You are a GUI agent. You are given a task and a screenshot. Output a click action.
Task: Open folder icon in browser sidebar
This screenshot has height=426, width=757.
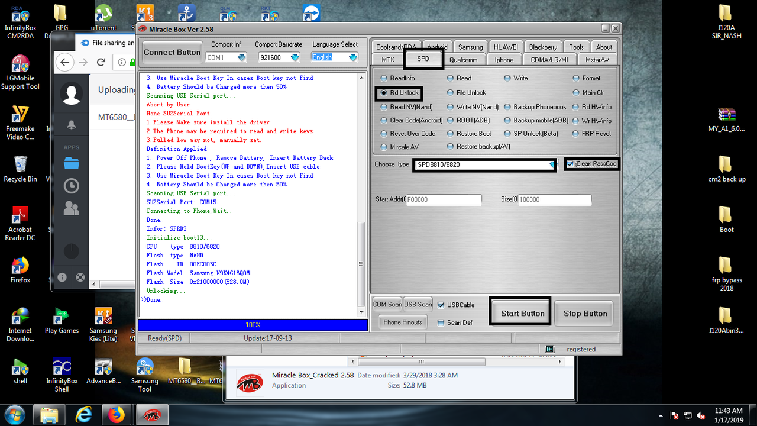click(x=72, y=163)
